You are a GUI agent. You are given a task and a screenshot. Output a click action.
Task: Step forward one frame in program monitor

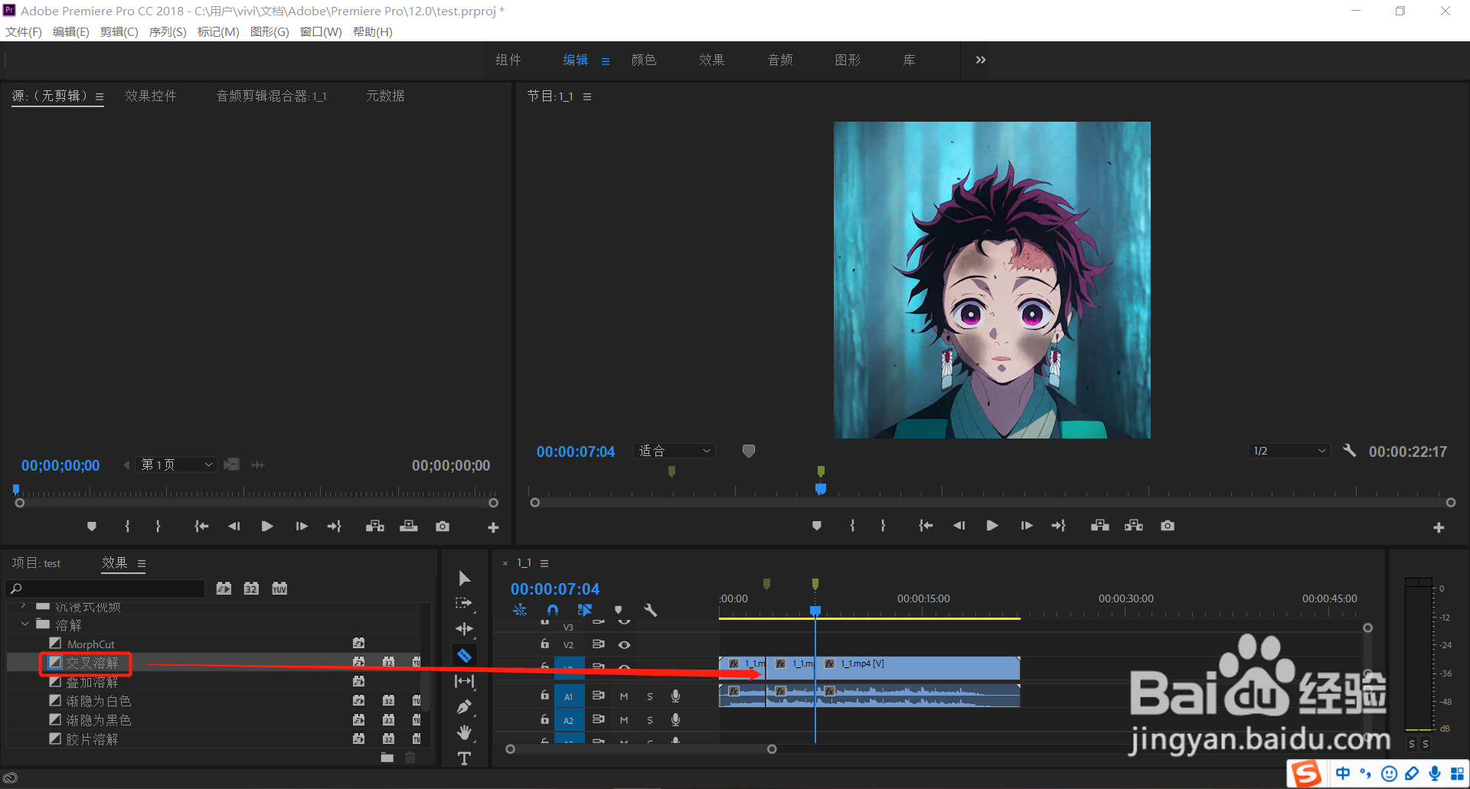point(1027,526)
